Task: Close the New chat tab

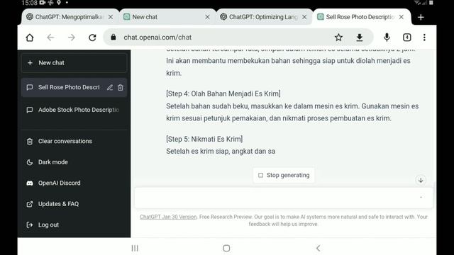Action: click(207, 17)
